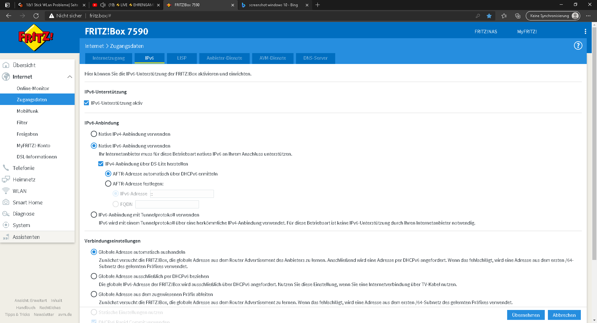Click the Internet breadcrumb link

(x=94, y=46)
